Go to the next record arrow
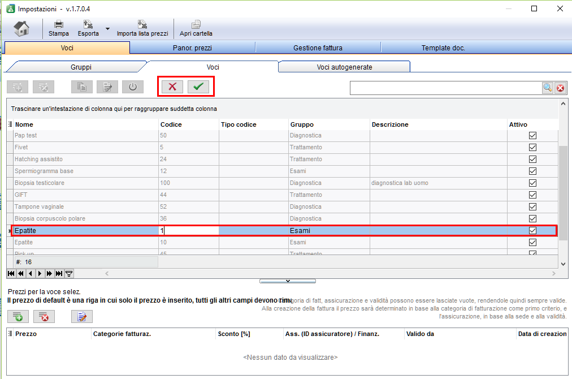Image resolution: width=572 pixels, height=379 pixels. tap(40, 273)
